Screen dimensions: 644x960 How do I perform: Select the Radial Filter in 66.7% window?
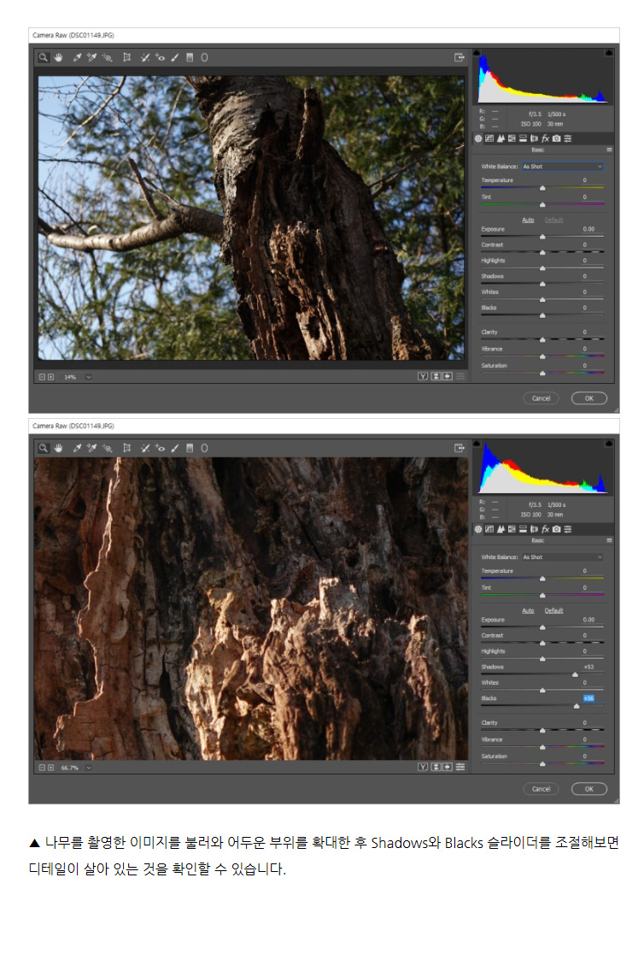(x=204, y=448)
